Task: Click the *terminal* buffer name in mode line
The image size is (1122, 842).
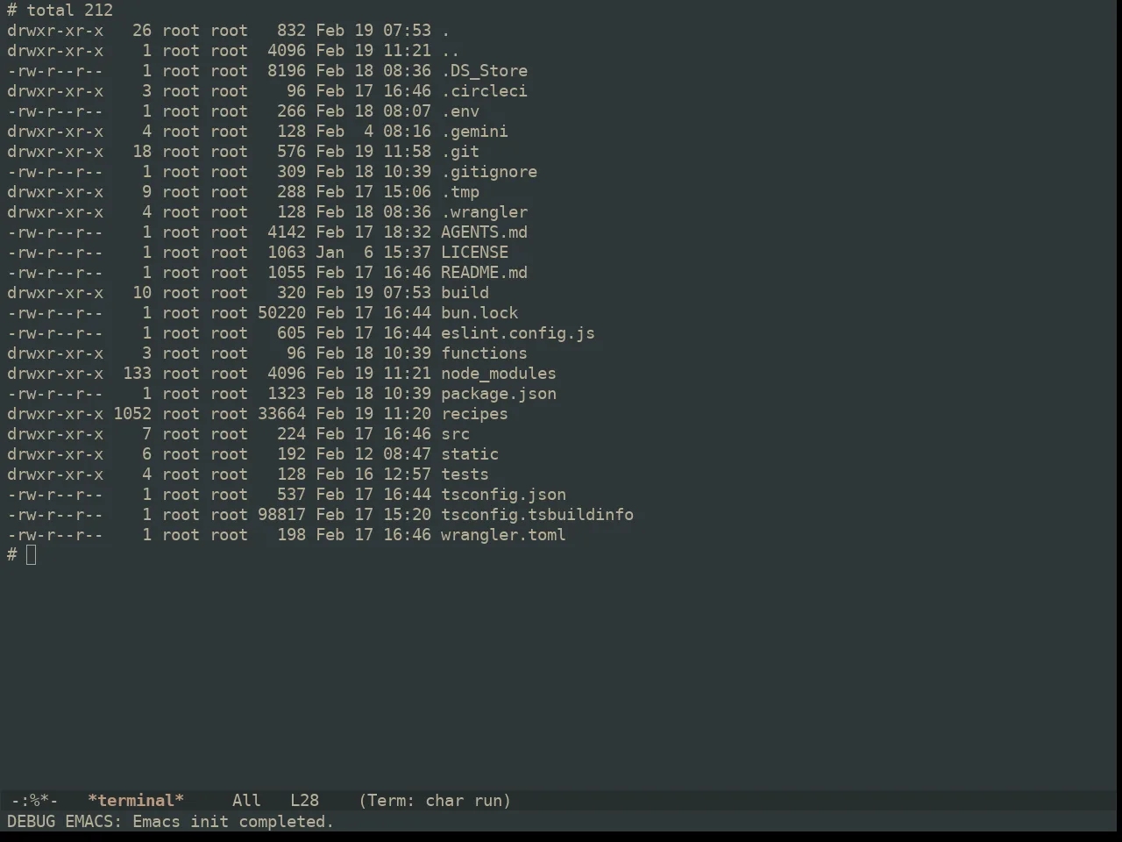Action: 136,800
